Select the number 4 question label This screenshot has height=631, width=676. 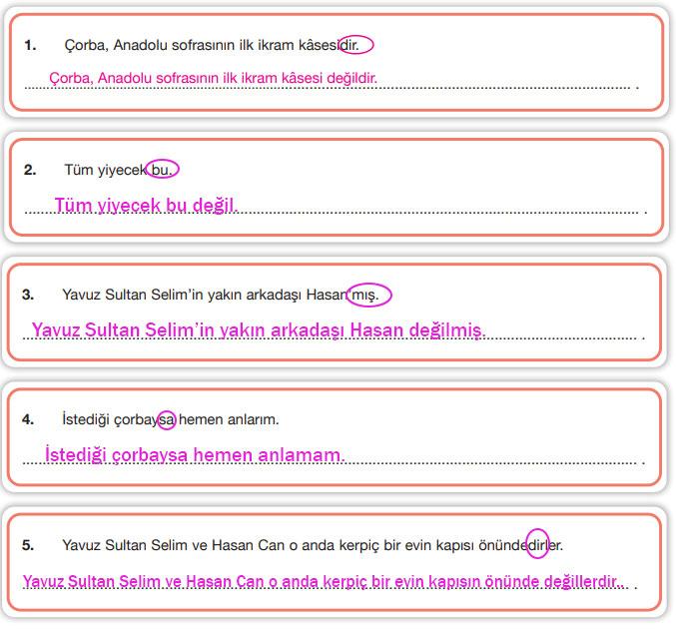point(28,420)
